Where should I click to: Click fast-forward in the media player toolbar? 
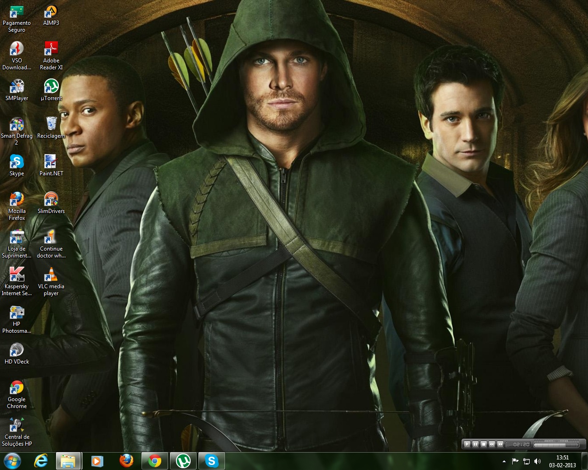coord(500,444)
